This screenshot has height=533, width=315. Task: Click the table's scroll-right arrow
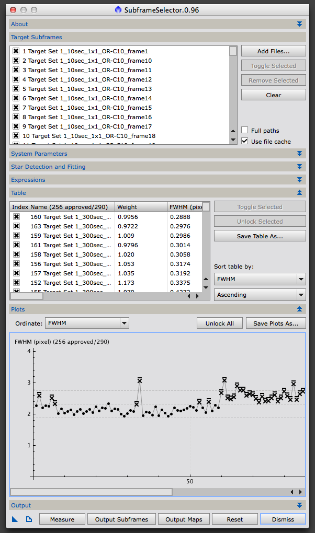tap(197, 296)
